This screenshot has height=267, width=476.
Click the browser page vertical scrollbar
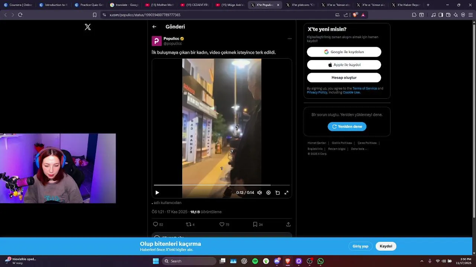click(474, 121)
